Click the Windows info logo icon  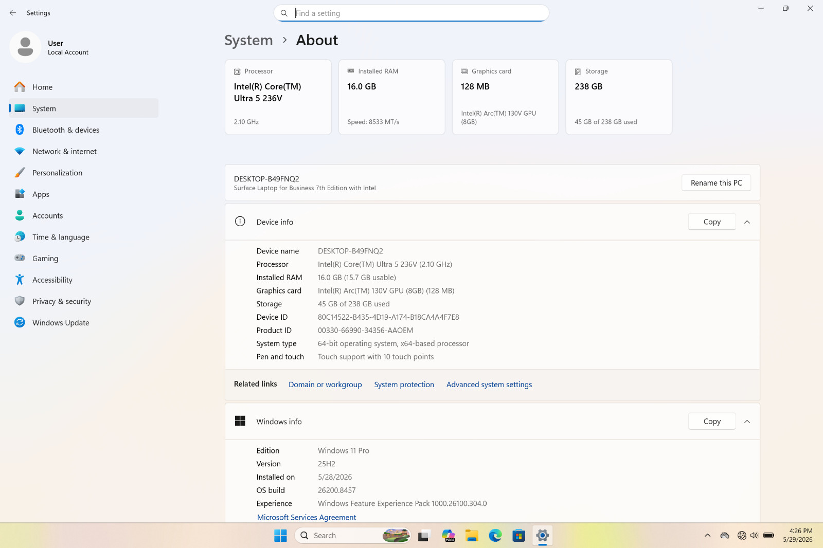click(x=240, y=421)
